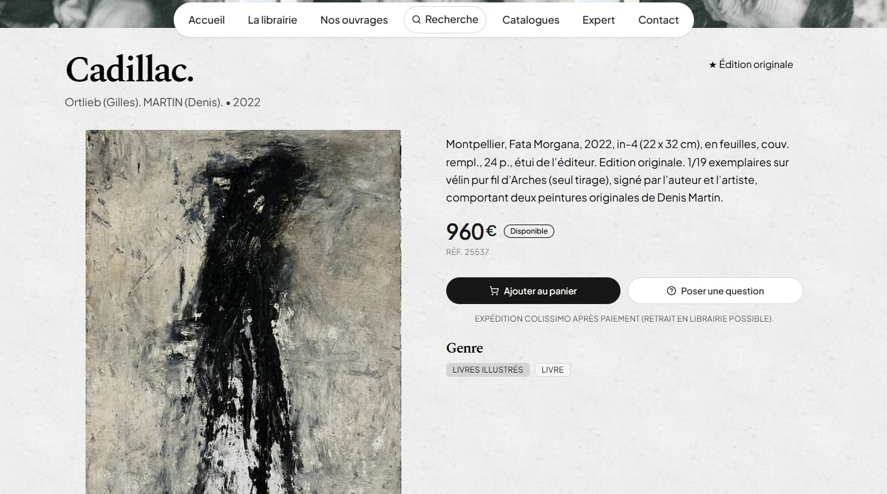Click the Recherche search button
The width and height of the screenshot is (887, 494).
[x=445, y=19]
